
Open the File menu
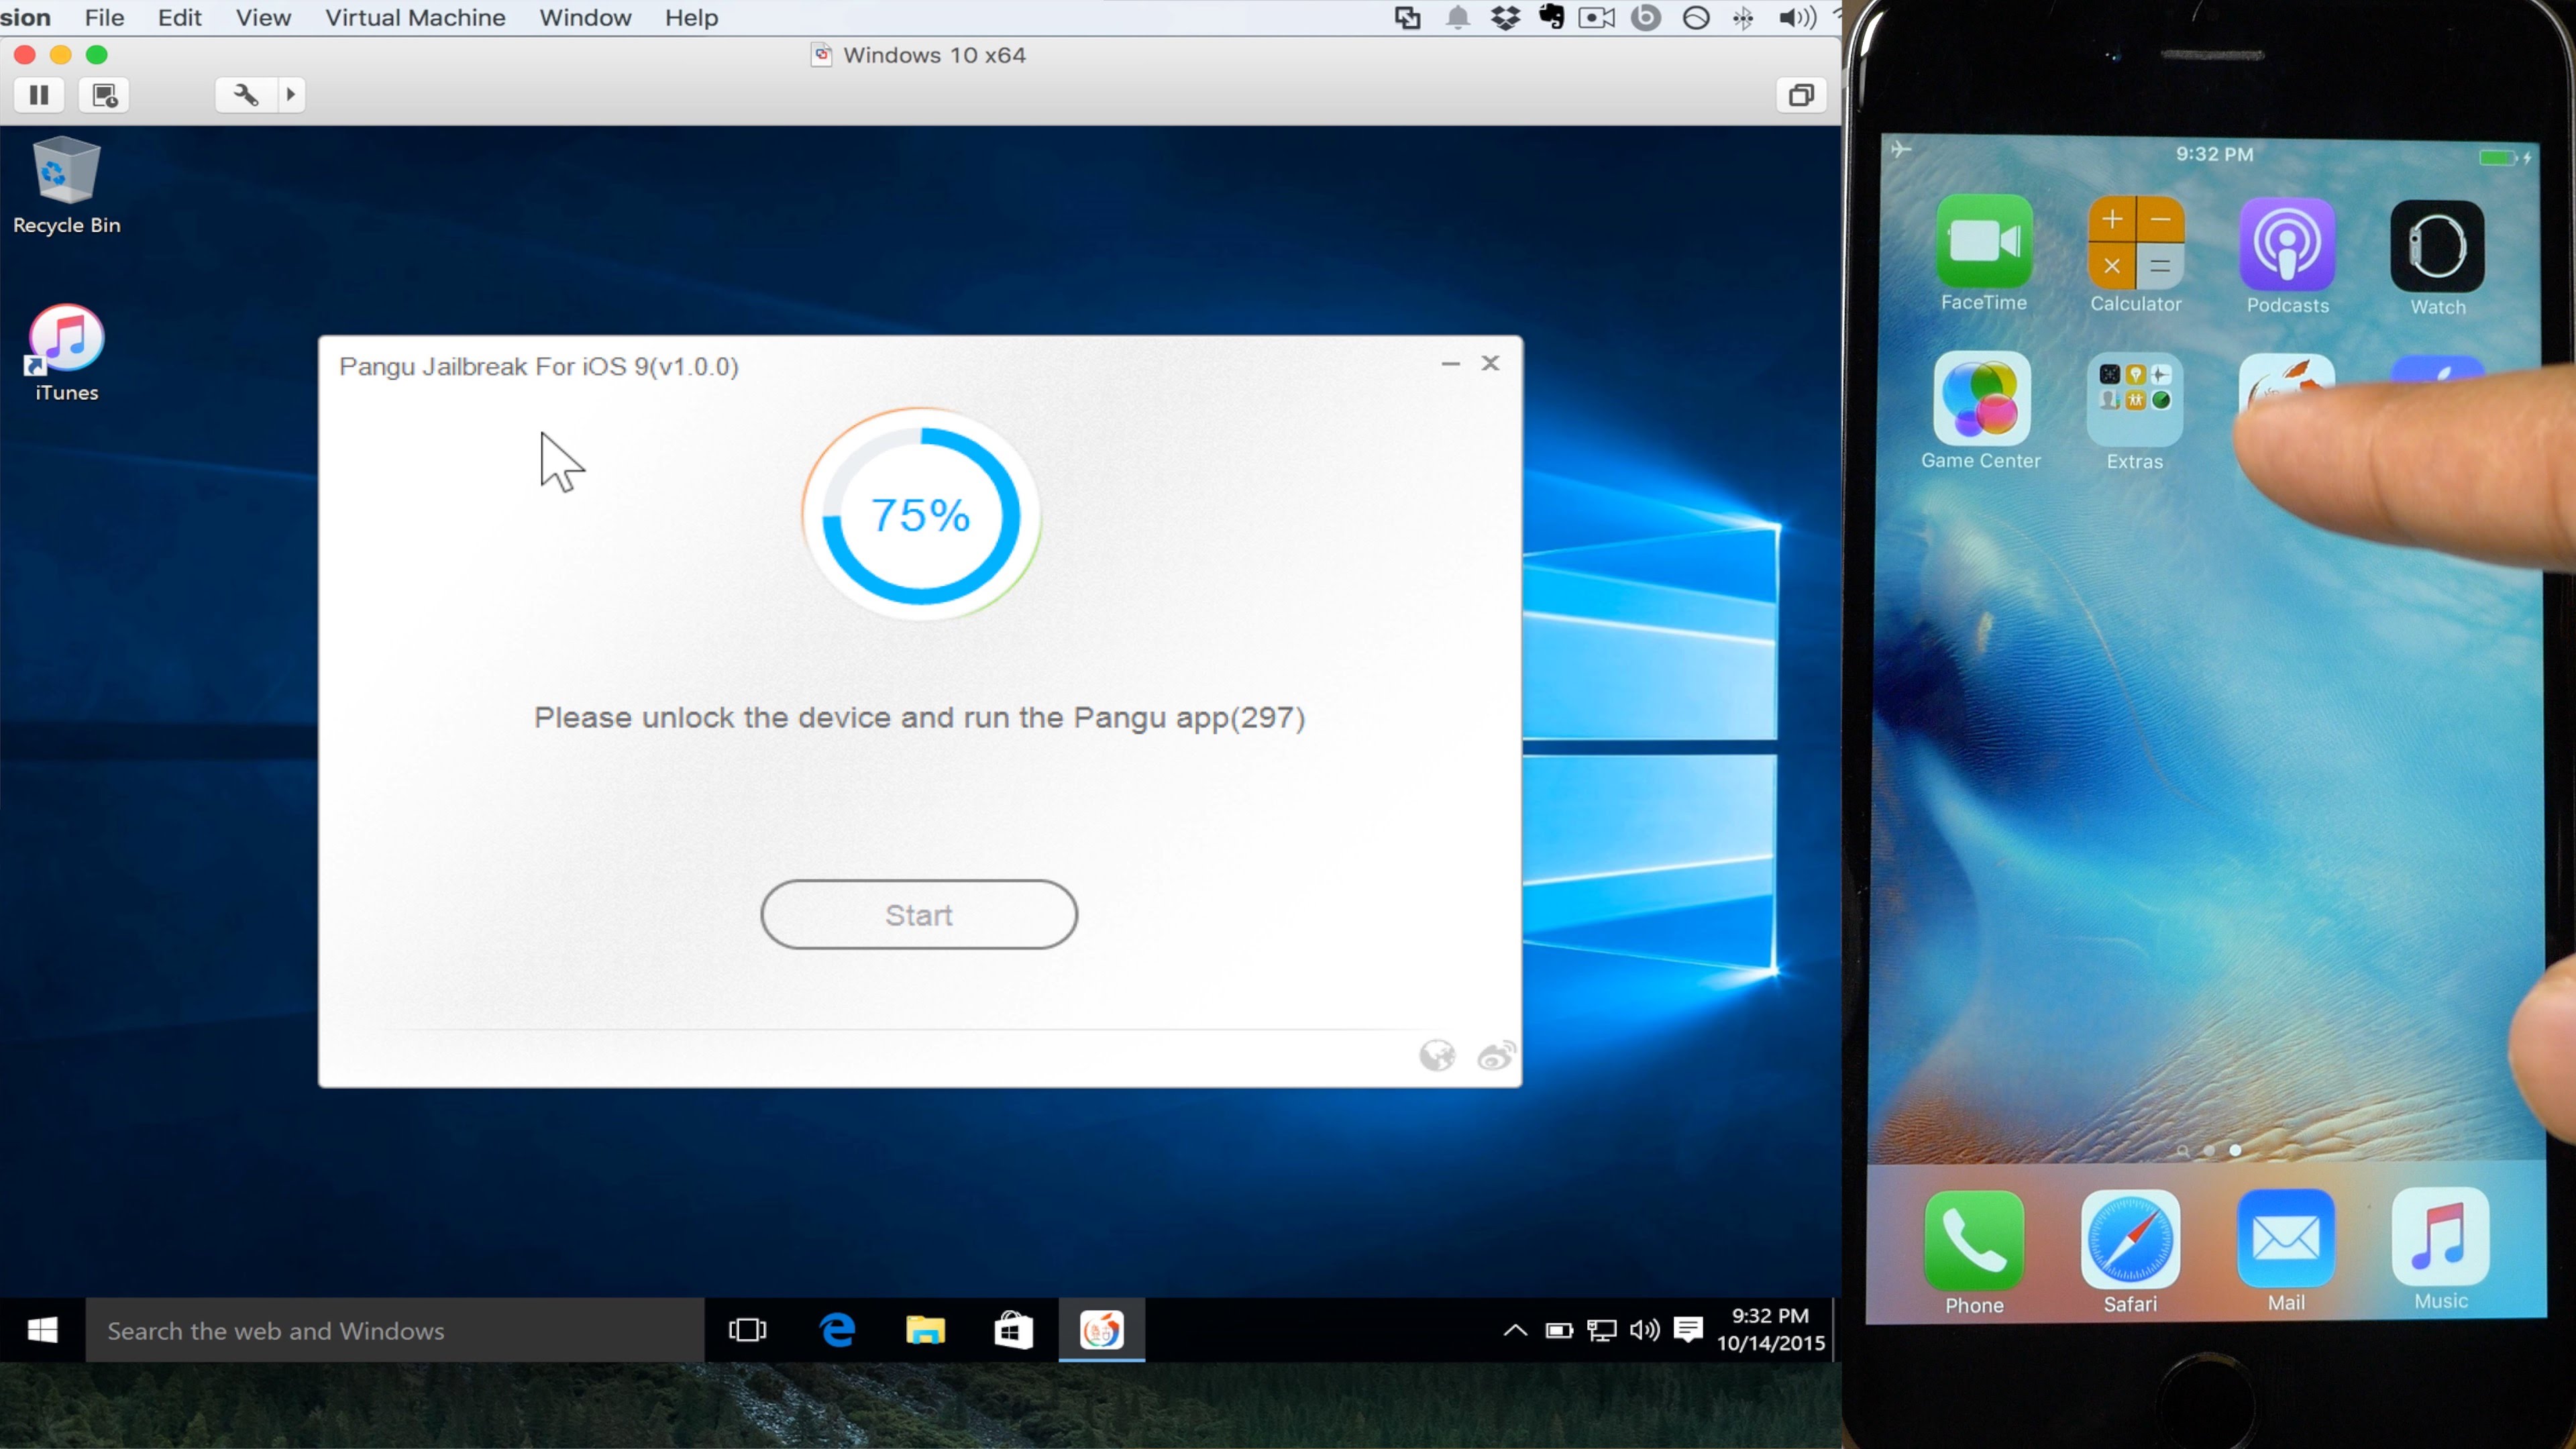click(x=104, y=18)
